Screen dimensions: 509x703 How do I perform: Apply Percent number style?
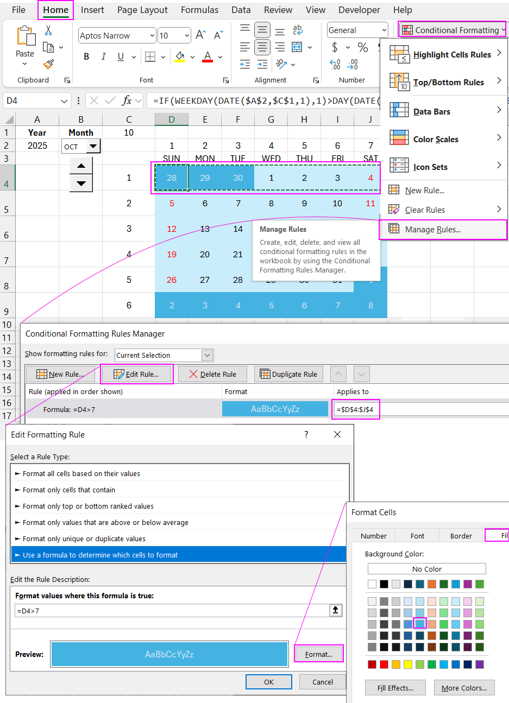point(362,48)
